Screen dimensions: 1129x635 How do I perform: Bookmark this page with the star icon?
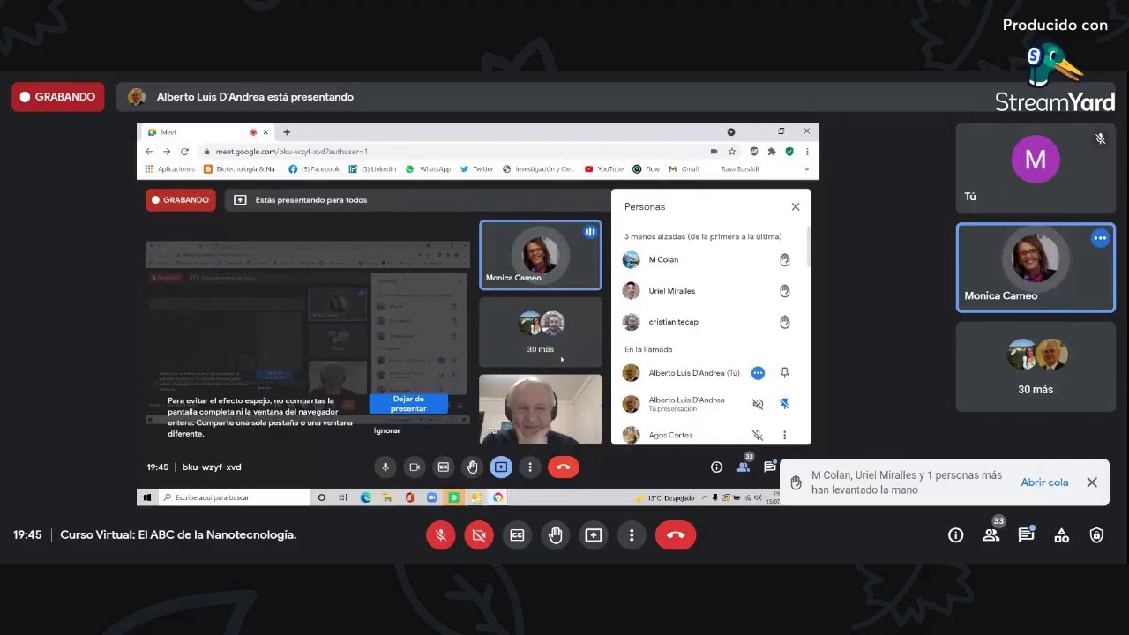[x=731, y=152]
